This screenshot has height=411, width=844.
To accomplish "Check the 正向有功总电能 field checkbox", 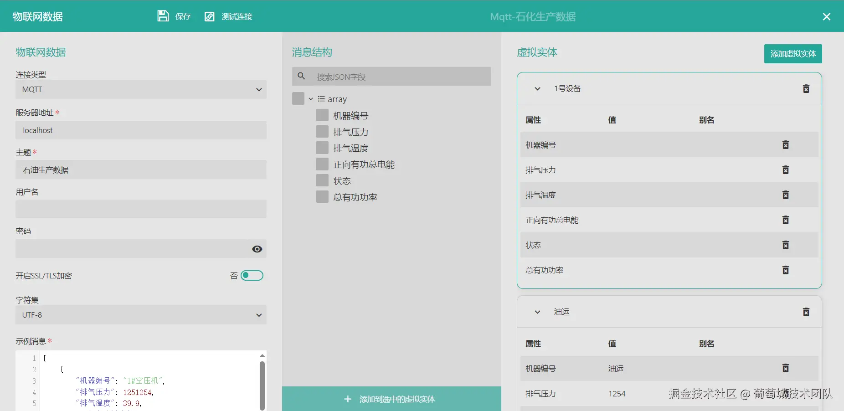I will tap(322, 164).
